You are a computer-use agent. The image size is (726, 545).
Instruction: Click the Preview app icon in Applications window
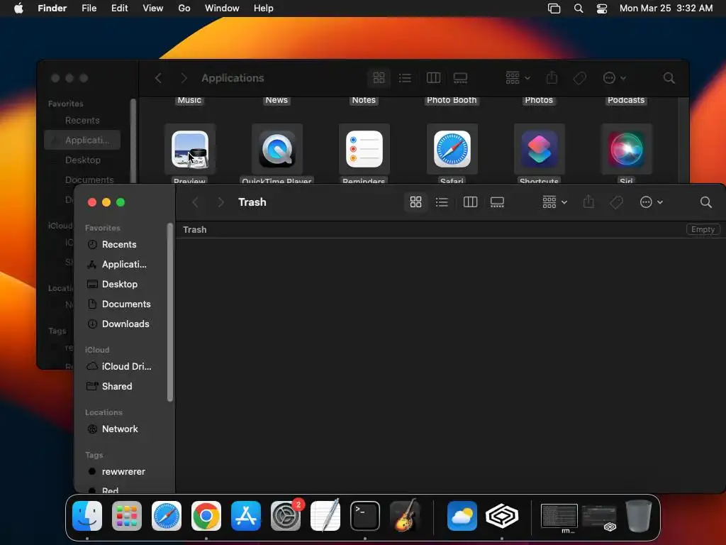(x=190, y=149)
